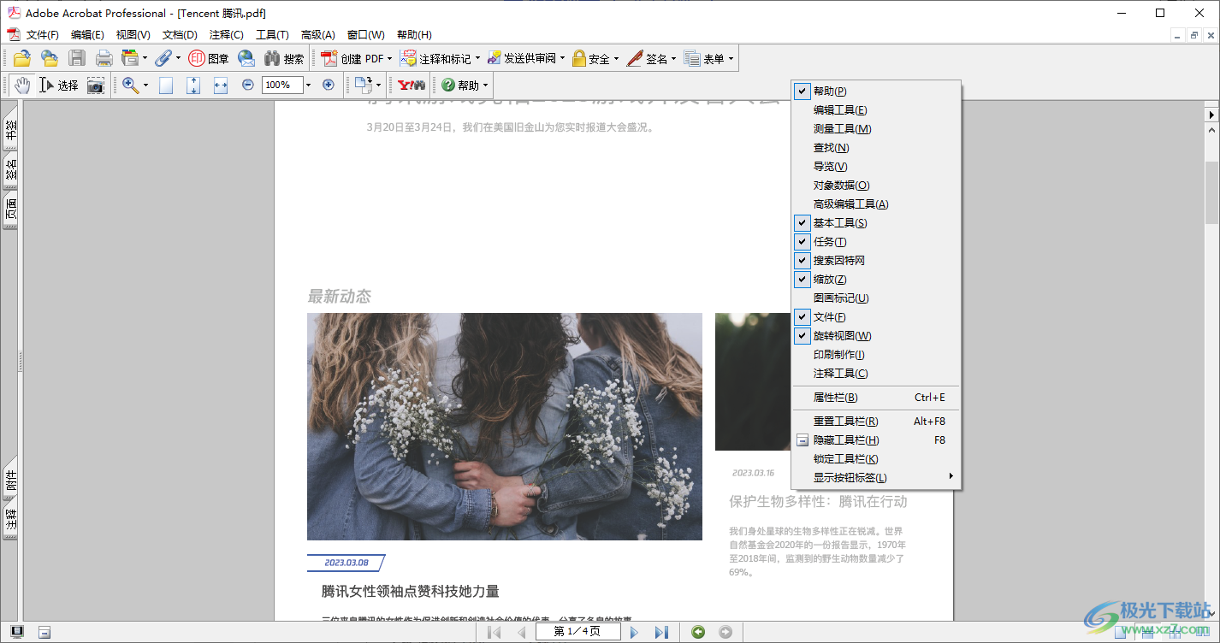Open the 书签 side panel tab

(x=10, y=129)
